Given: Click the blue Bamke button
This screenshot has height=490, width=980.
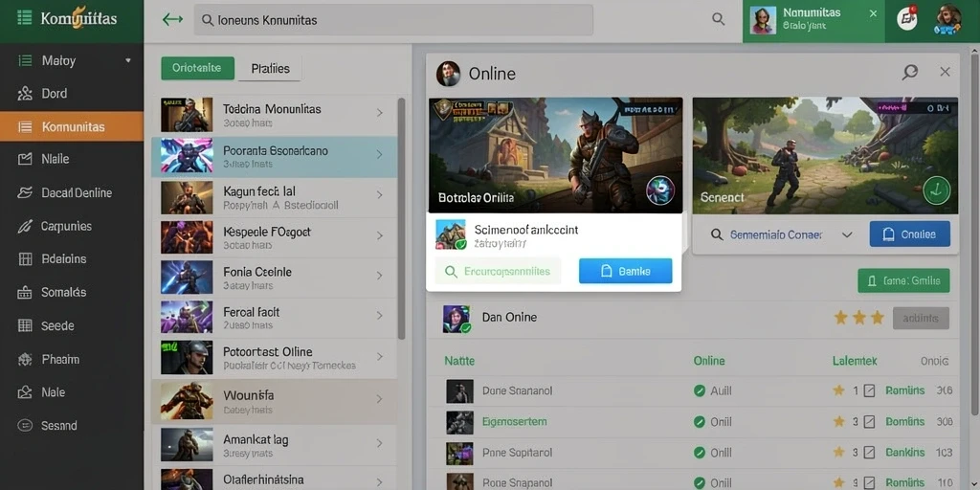Looking at the screenshot, I should pos(626,271).
